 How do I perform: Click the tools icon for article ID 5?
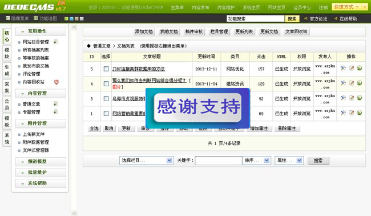pyautogui.click(x=343, y=68)
